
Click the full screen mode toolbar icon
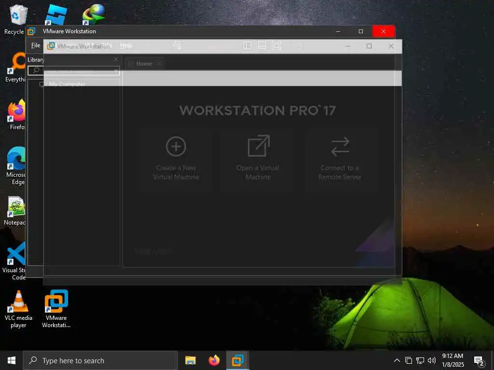[276, 46]
